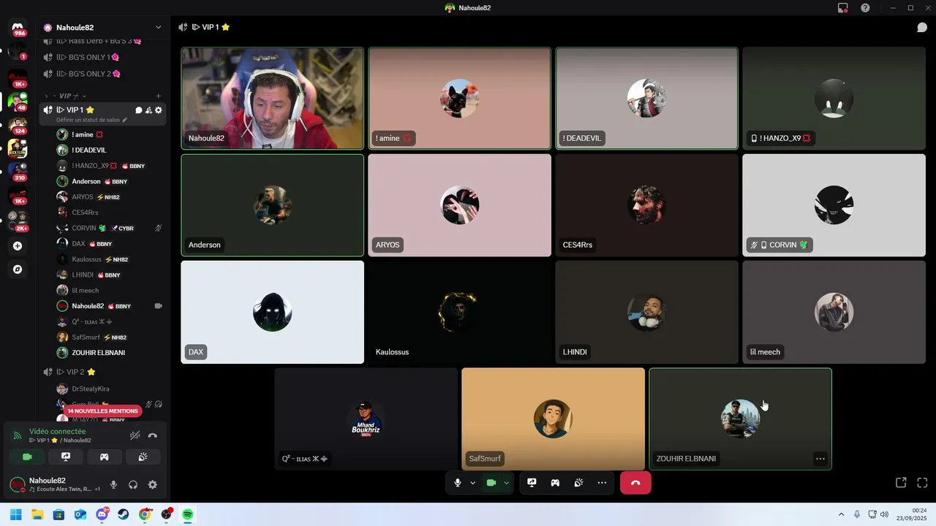
Task: Enter full screen mode
Action: point(922,483)
